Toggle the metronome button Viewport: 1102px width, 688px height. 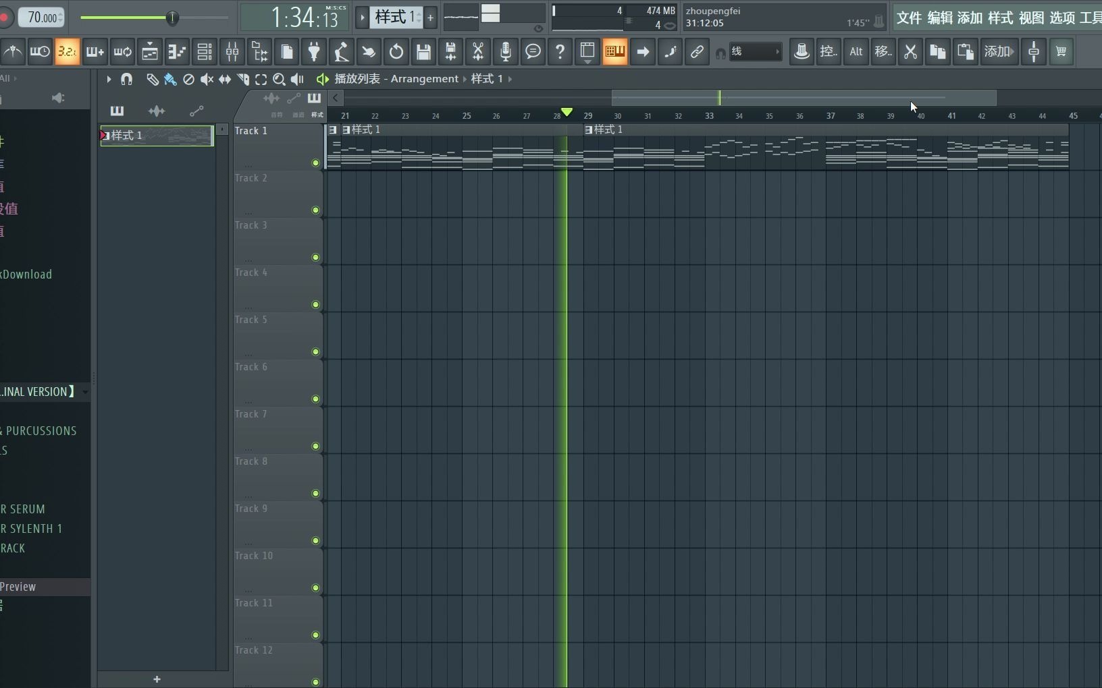(x=12, y=51)
